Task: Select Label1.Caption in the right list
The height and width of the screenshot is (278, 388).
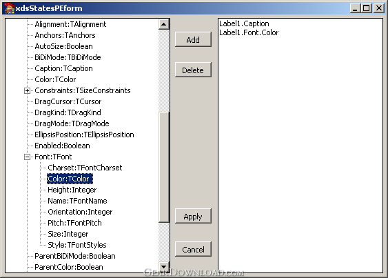Action: pos(244,23)
